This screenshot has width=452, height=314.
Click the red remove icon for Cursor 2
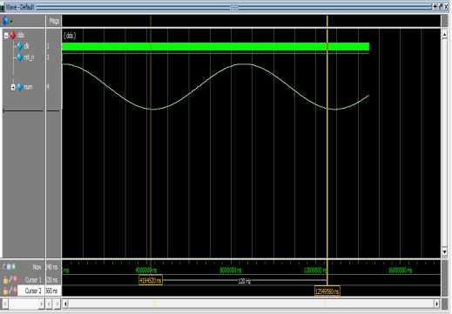pos(15,291)
